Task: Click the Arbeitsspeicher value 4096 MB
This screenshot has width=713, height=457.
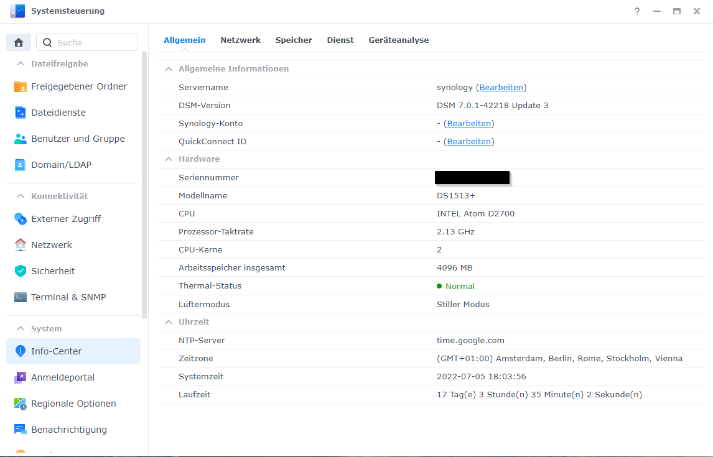Action: click(x=454, y=267)
